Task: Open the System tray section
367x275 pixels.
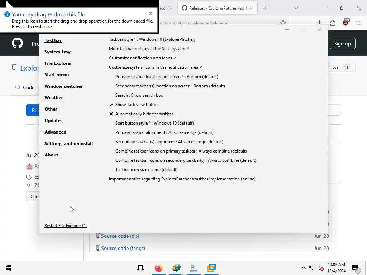Action: click(57, 52)
